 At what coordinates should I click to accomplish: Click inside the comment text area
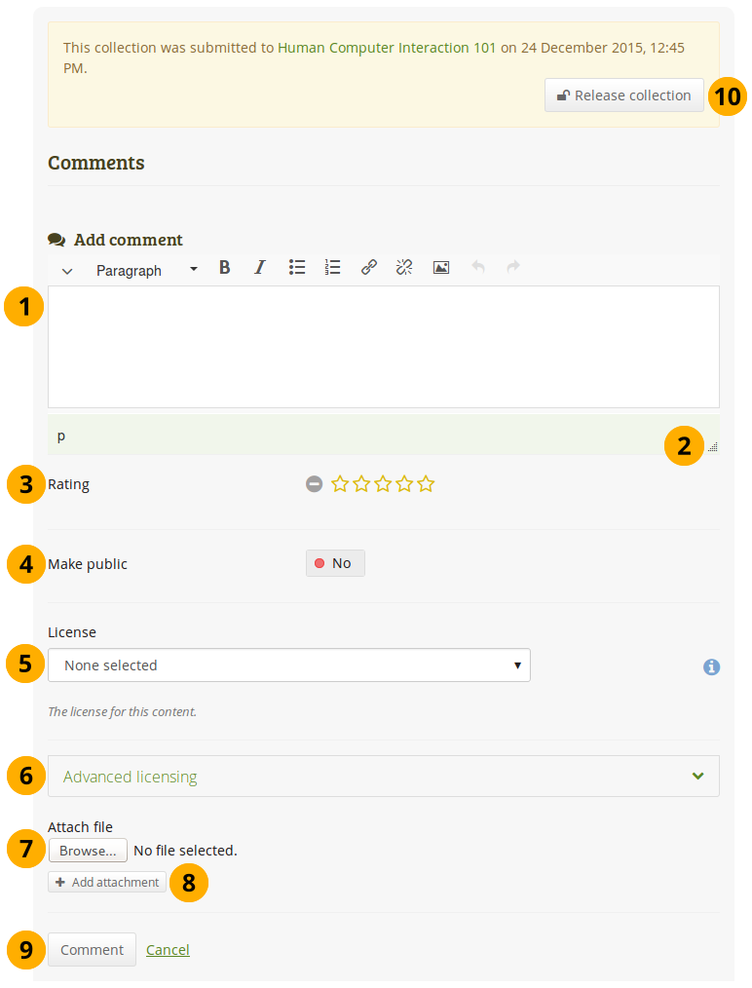[x=383, y=346]
